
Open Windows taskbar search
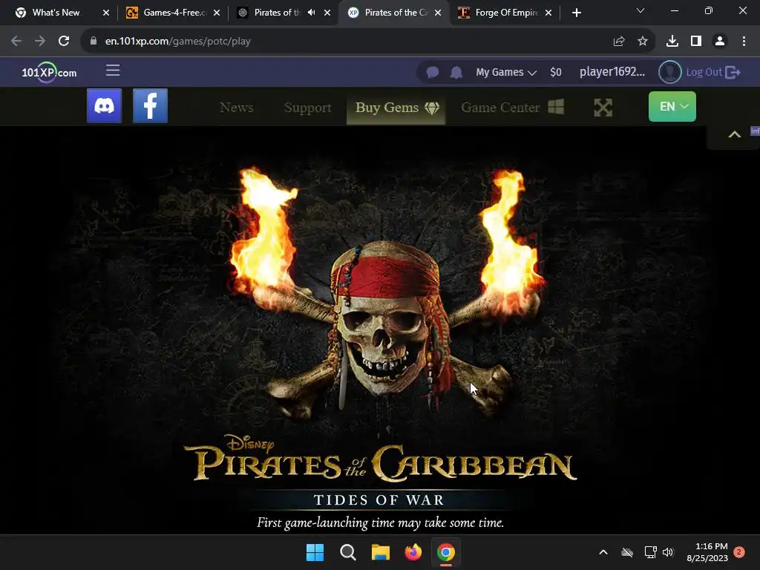pyautogui.click(x=348, y=552)
